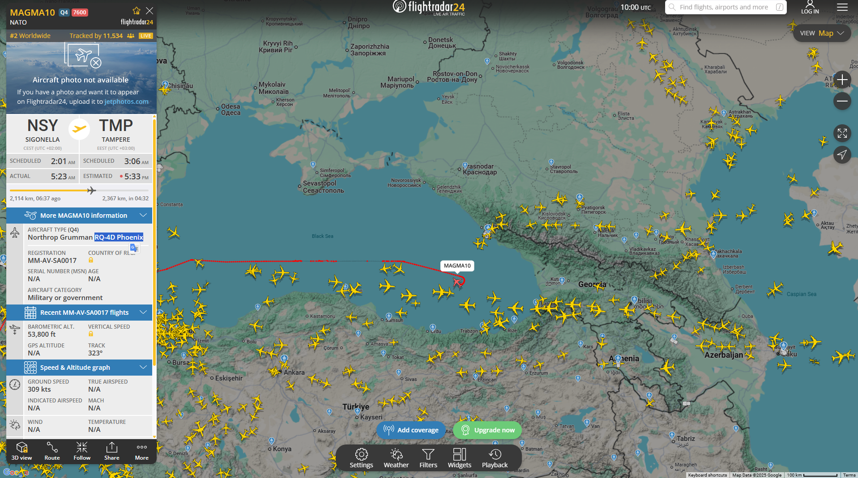This screenshot has width=858, height=478.
Task: Select the red MAGMA10 aircraft on map
Action: [x=457, y=282]
